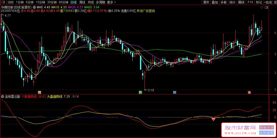277x138 pixels.
Task: Click the 额3.29亿 amount value
Action: click(81, 11)
